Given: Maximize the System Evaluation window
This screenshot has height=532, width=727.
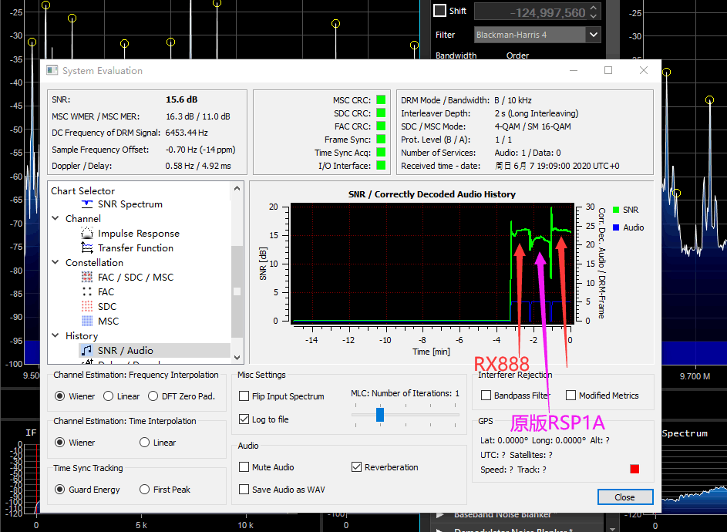Looking at the screenshot, I should coord(608,70).
